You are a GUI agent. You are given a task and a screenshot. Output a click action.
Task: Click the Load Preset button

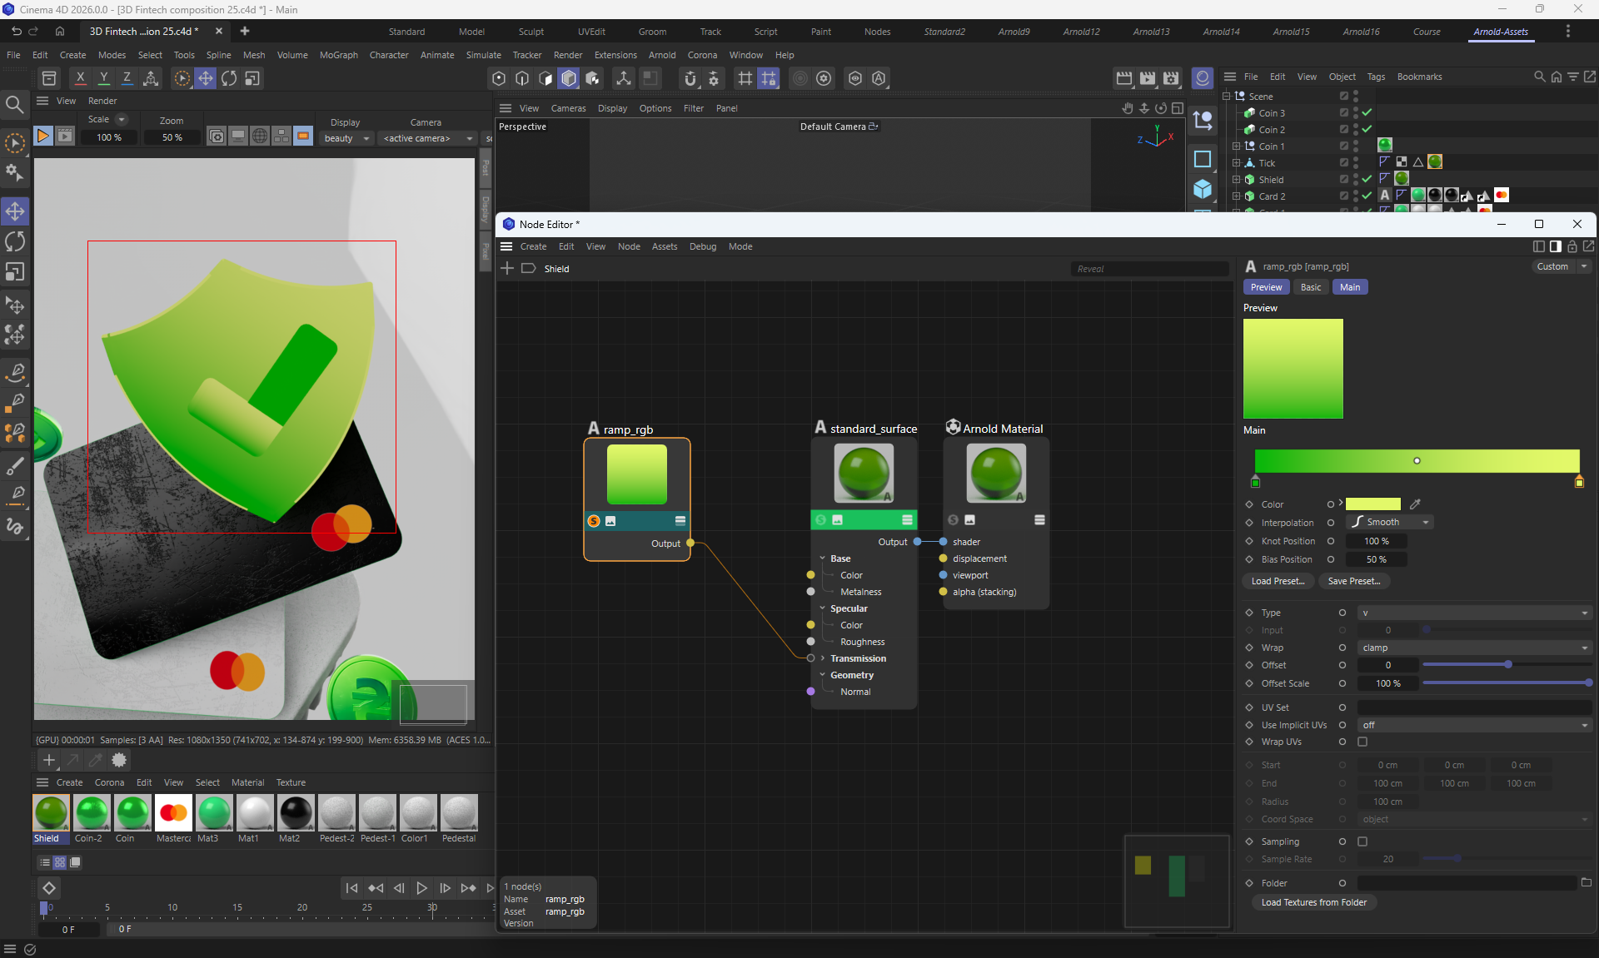pyautogui.click(x=1278, y=581)
